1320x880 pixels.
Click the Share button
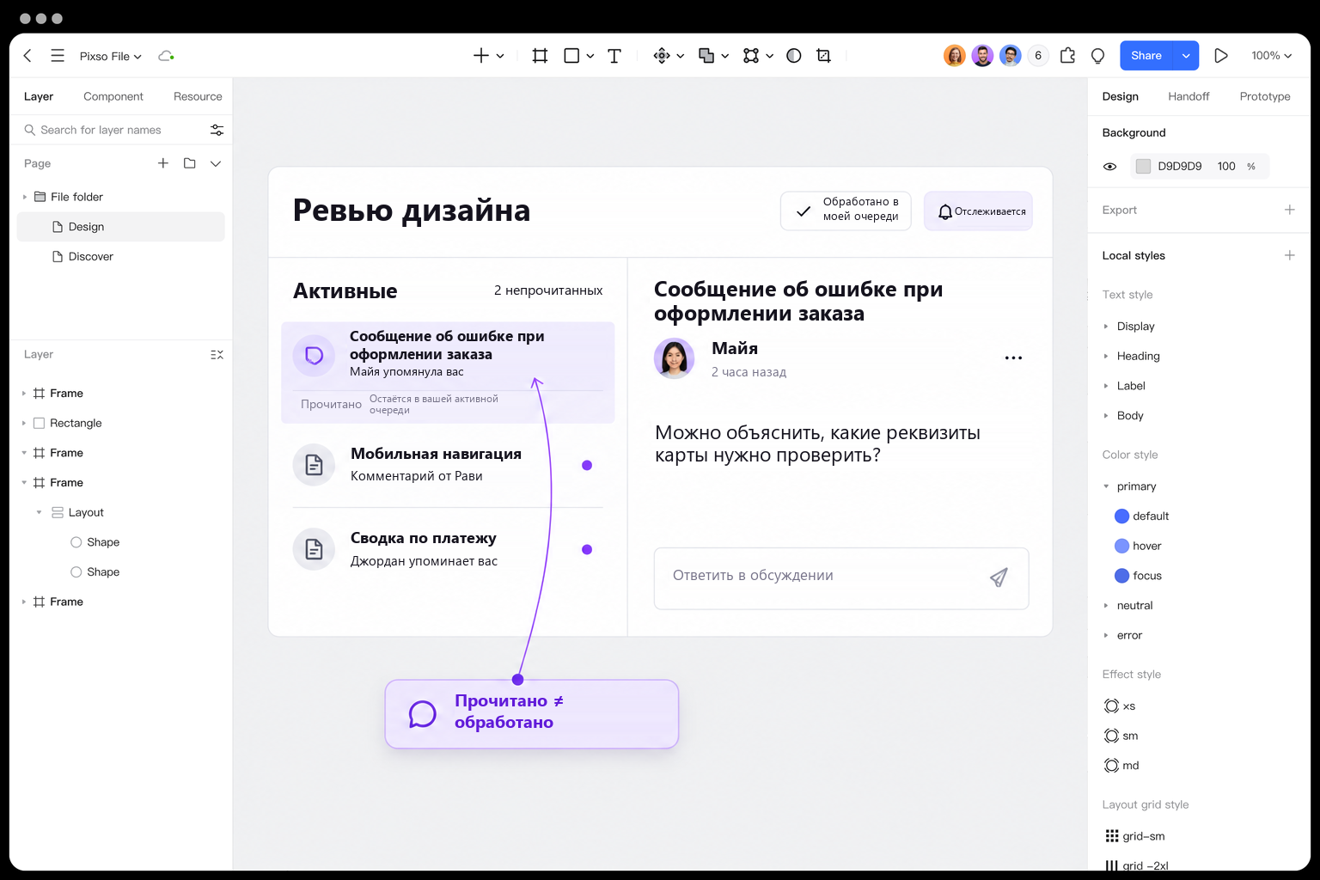tap(1146, 56)
